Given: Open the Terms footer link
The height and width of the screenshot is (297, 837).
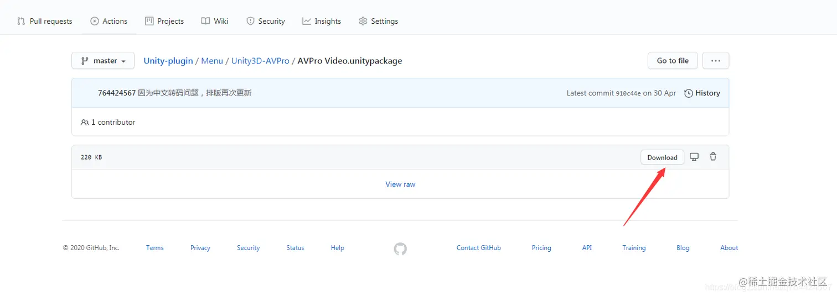Looking at the screenshot, I should 155,248.
